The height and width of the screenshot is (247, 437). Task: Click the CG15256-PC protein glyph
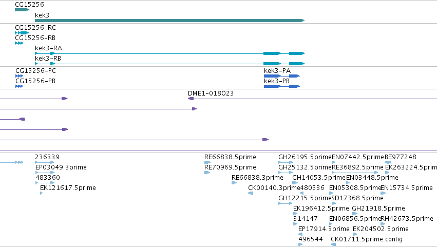19,76
